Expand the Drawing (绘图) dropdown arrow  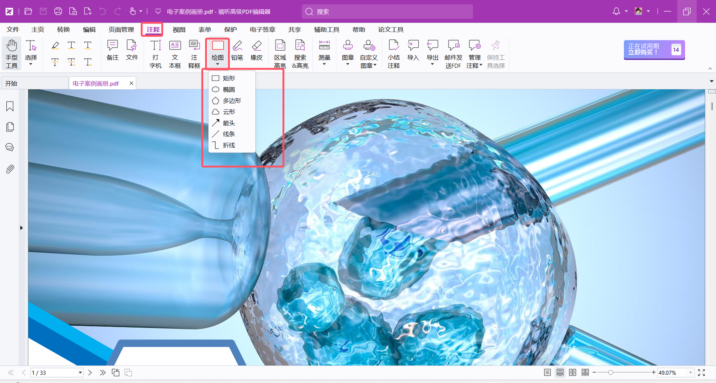[x=217, y=64]
